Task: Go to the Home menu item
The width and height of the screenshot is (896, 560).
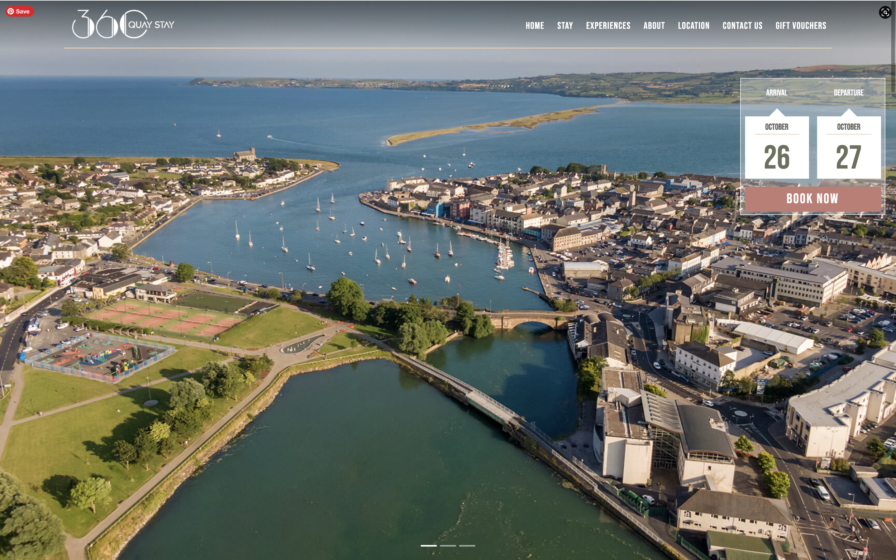Action: (534, 25)
